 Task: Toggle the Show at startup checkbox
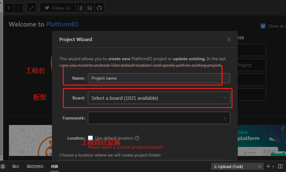263,26
